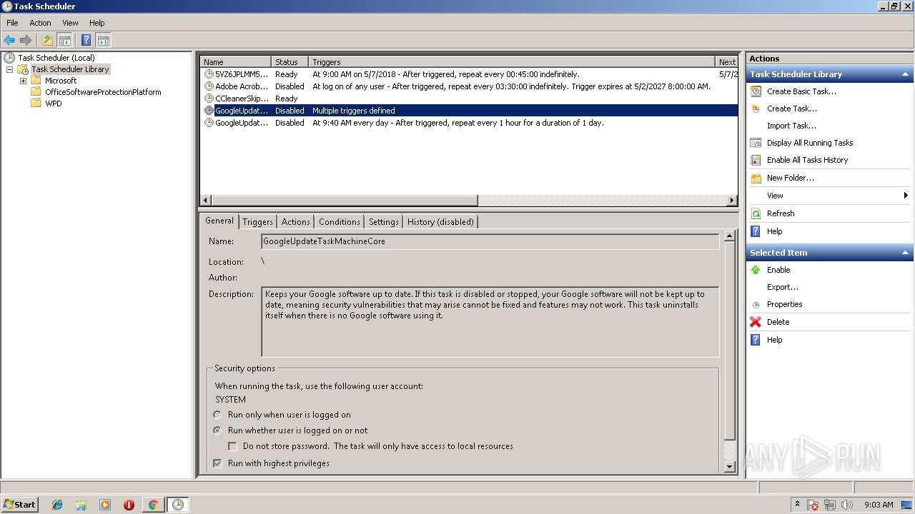Toggle Show/Hide Action Pane toolbar icon

coord(103,40)
